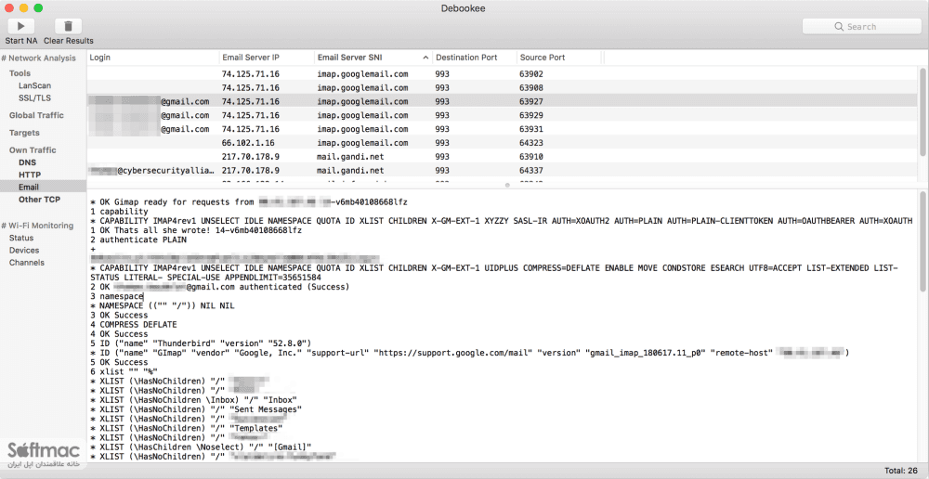The image size is (929, 479).
Task: Open Wi-Fi Monitoring Status
Action: click(x=21, y=238)
